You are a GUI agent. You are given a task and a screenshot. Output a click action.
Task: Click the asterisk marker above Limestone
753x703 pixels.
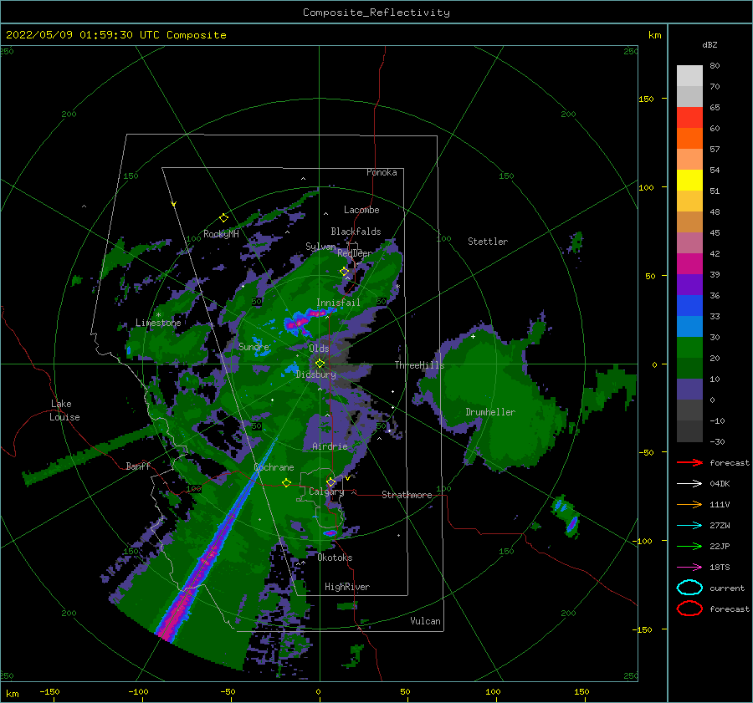[x=158, y=315]
